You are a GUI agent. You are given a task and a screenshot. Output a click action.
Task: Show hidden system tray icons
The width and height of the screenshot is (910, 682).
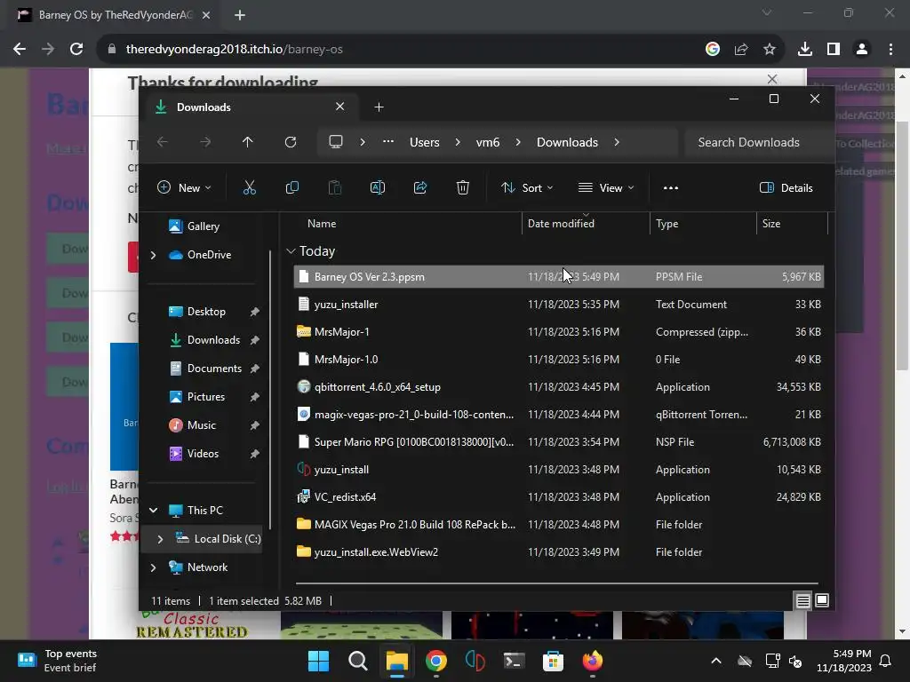(x=716, y=661)
